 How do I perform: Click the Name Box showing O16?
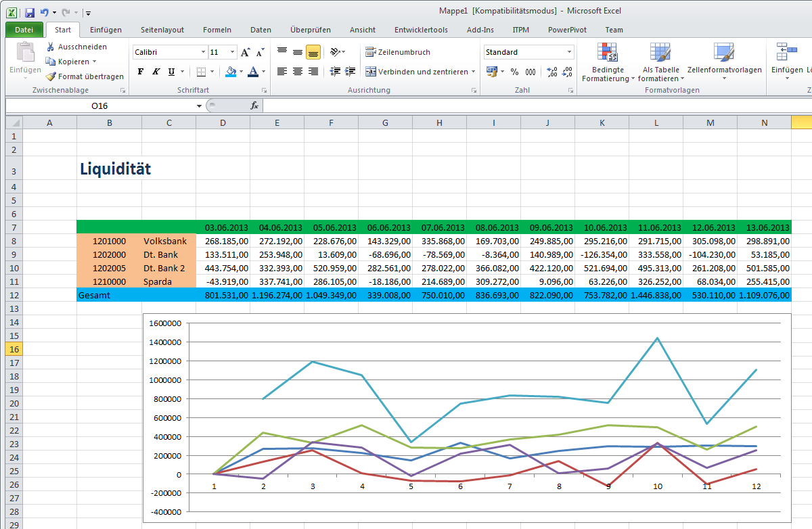(100, 106)
